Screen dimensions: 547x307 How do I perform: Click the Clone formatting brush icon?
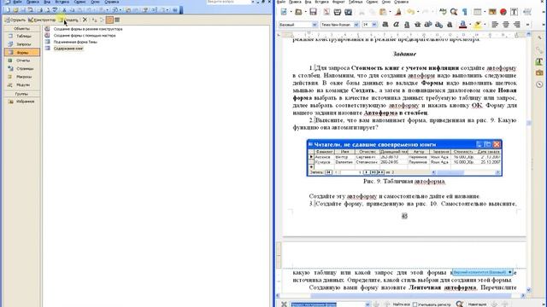click(x=398, y=12)
